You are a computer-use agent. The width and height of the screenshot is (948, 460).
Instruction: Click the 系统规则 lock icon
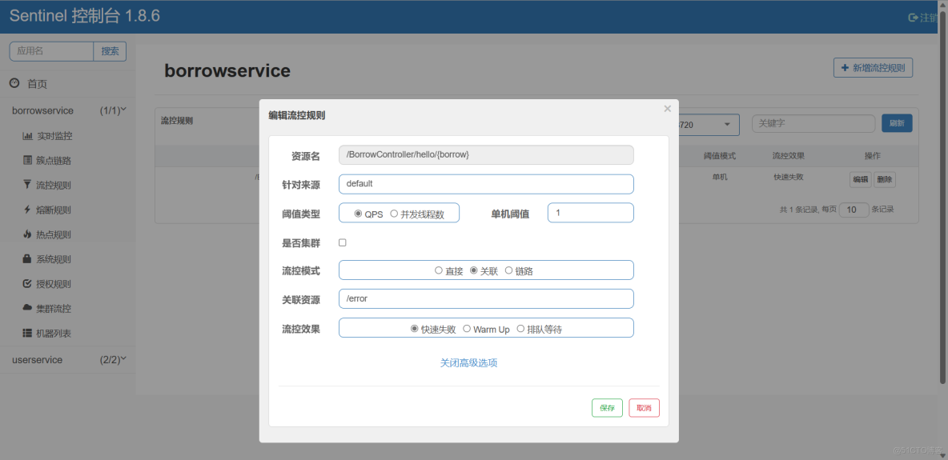pyautogui.click(x=27, y=258)
